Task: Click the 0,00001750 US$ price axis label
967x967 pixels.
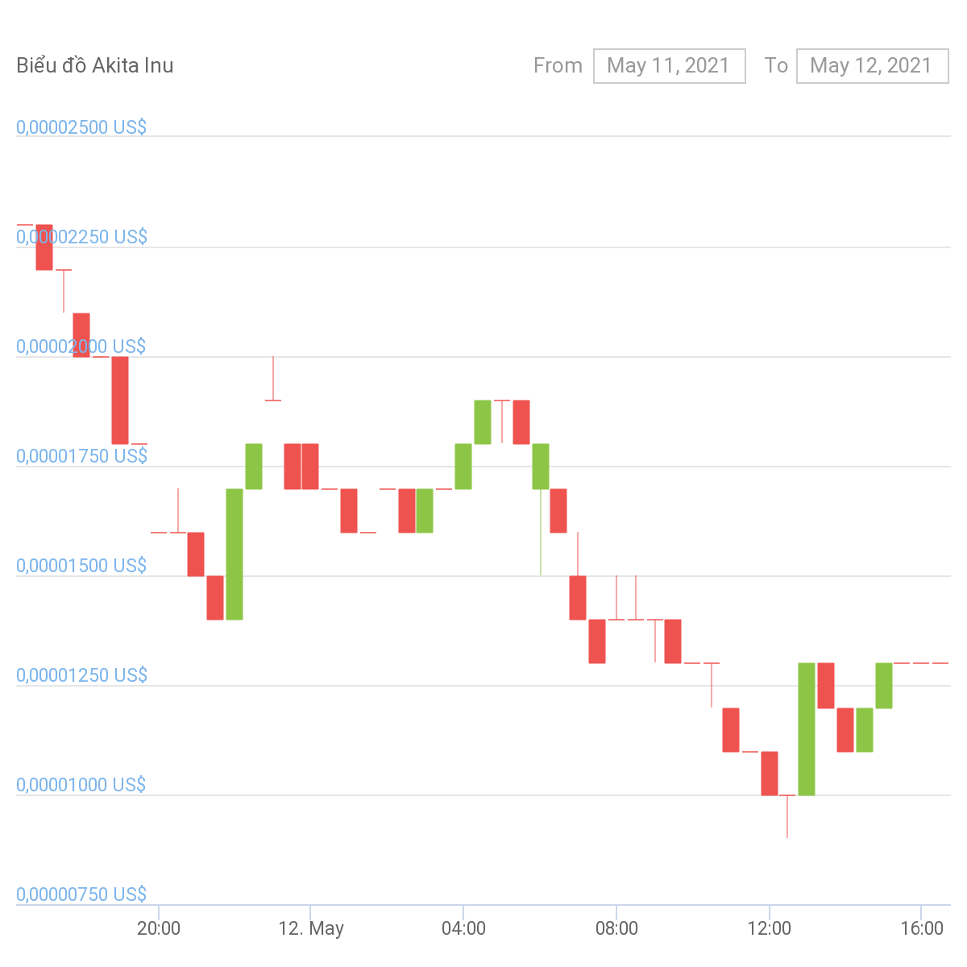Action: 81,456
